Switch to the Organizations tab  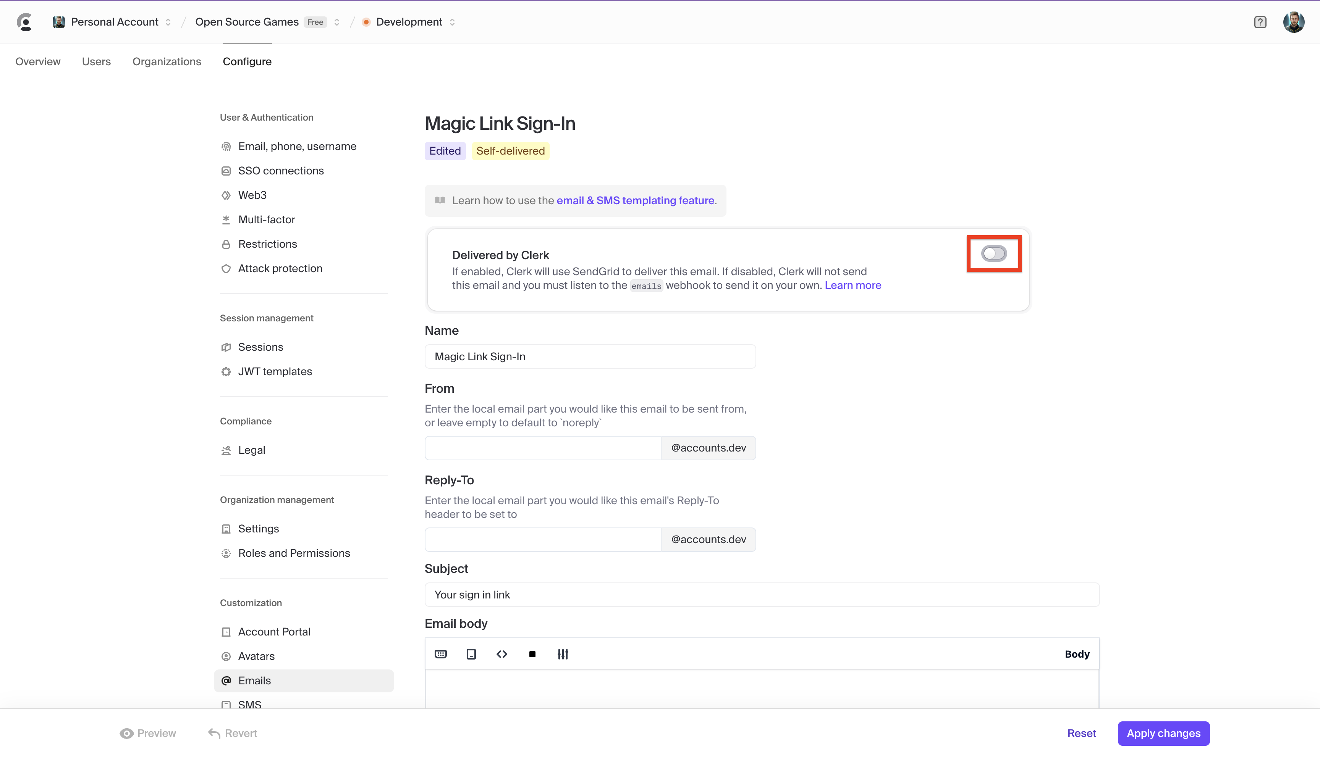[x=167, y=61]
